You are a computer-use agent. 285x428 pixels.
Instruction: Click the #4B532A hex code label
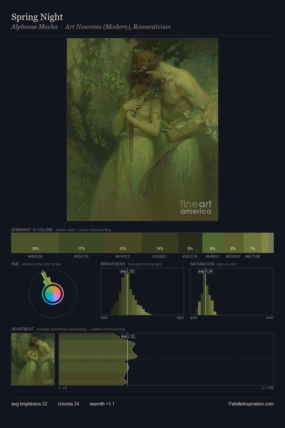[x=35, y=257]
